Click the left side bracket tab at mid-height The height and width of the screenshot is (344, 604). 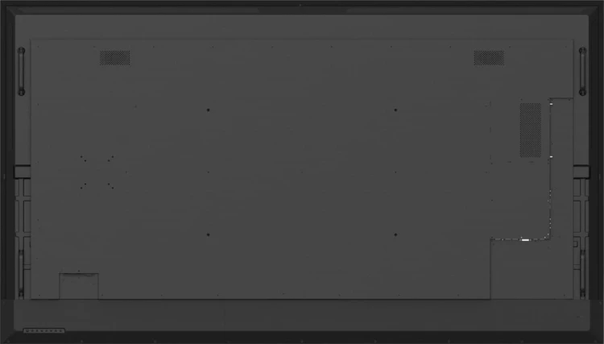pyautogui.click(x=22, y=172)
